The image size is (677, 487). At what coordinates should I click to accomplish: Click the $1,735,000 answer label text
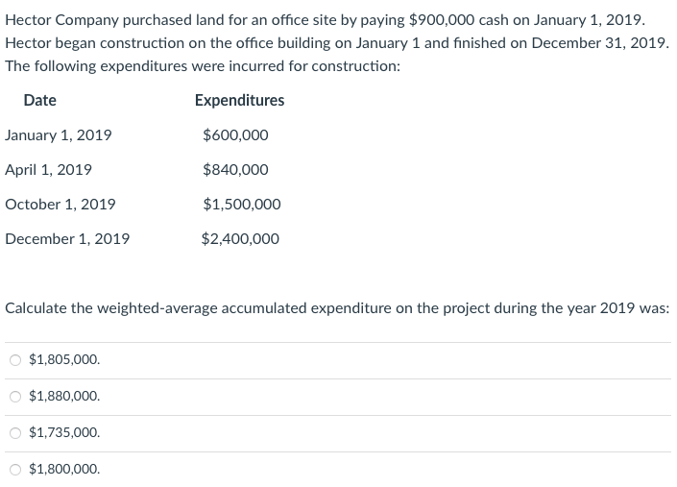click(64, 433)
